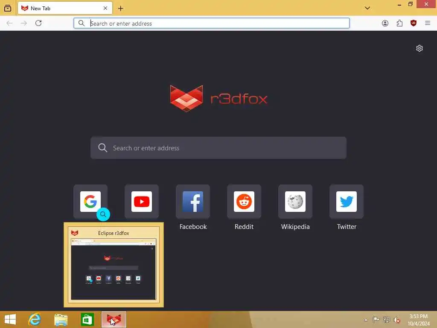Open the account profile icon
Image resolution: width=437 pixels, height=328 pixels.
click(x=385, y=23)
